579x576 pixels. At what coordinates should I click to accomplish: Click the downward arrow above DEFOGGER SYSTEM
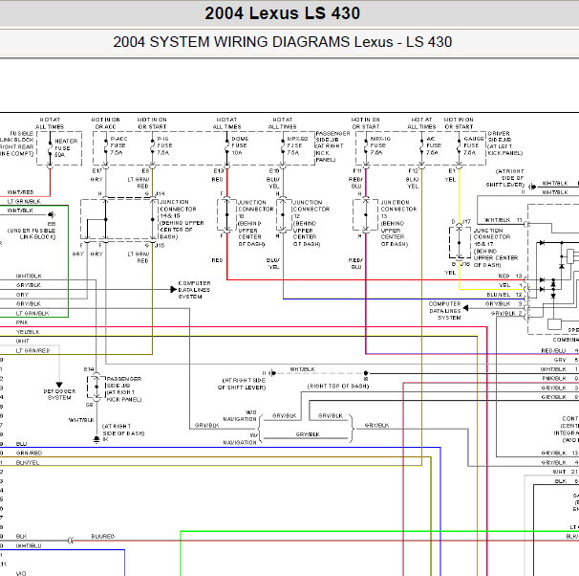[59, 385]
